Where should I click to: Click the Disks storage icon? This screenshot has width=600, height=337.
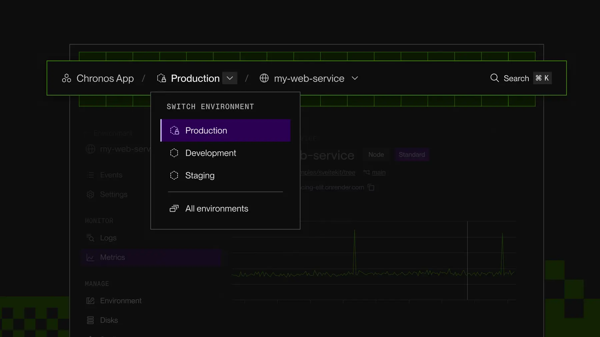pos(90,320)
